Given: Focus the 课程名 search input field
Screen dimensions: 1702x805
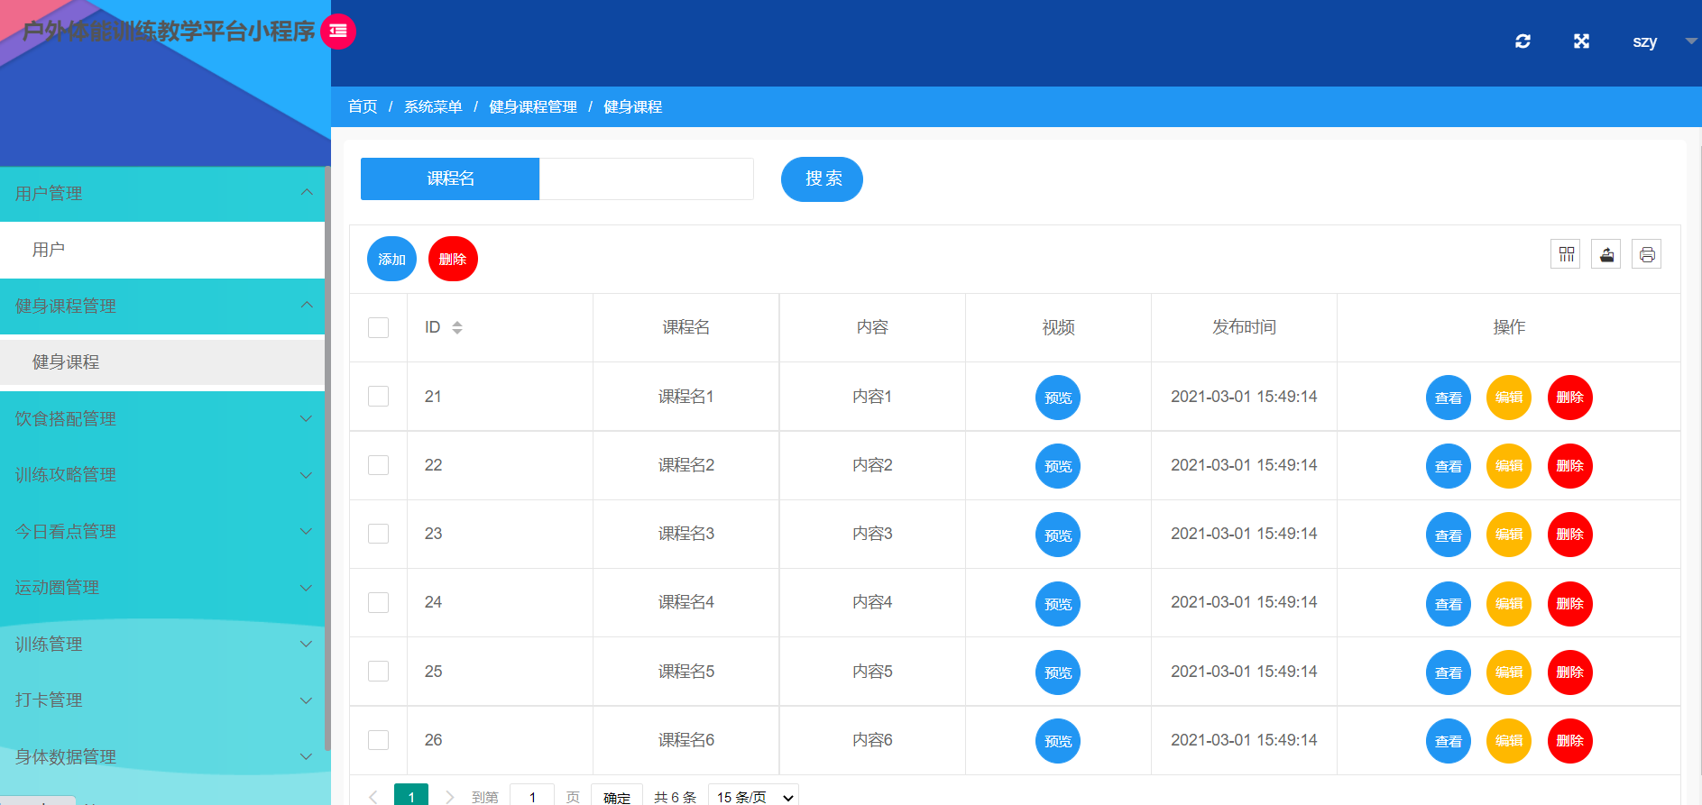Looking at the screenshot, I should coord(646,178).
